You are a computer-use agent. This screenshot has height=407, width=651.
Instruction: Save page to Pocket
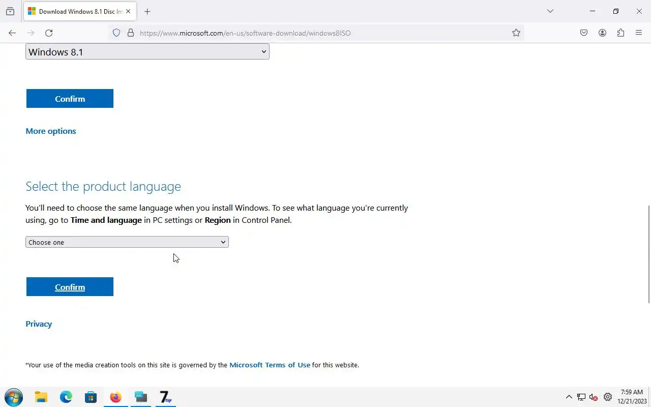pyautogui.click(x=584, y=33)
